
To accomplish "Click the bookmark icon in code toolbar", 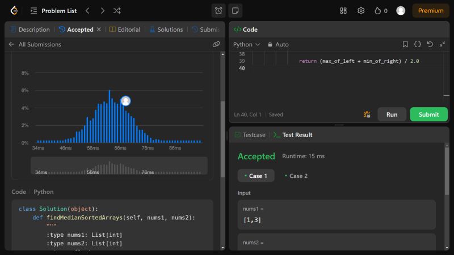I will pyautogui.click(x=405, y=44).
